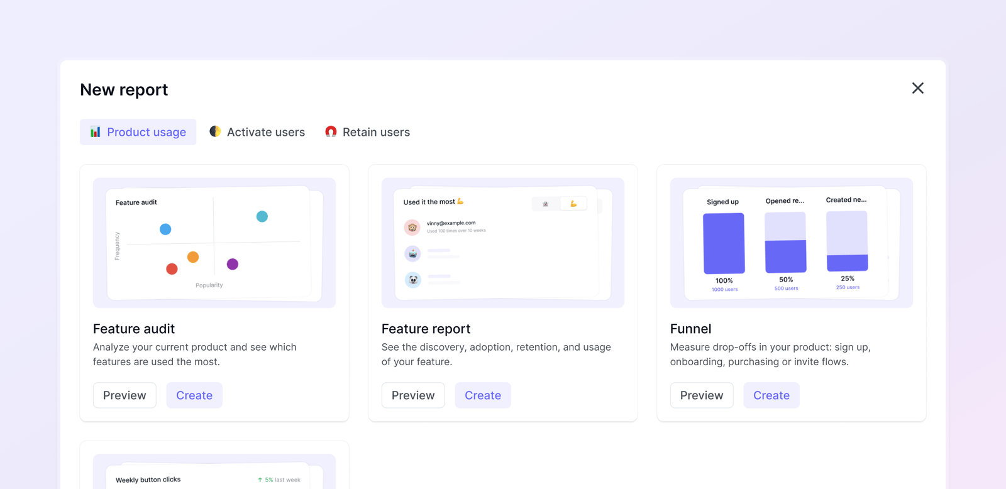Viewport: 1006px width, 489px height.
Task: Click the 'Popularity' axis label
Action: [x=209, y=285]
